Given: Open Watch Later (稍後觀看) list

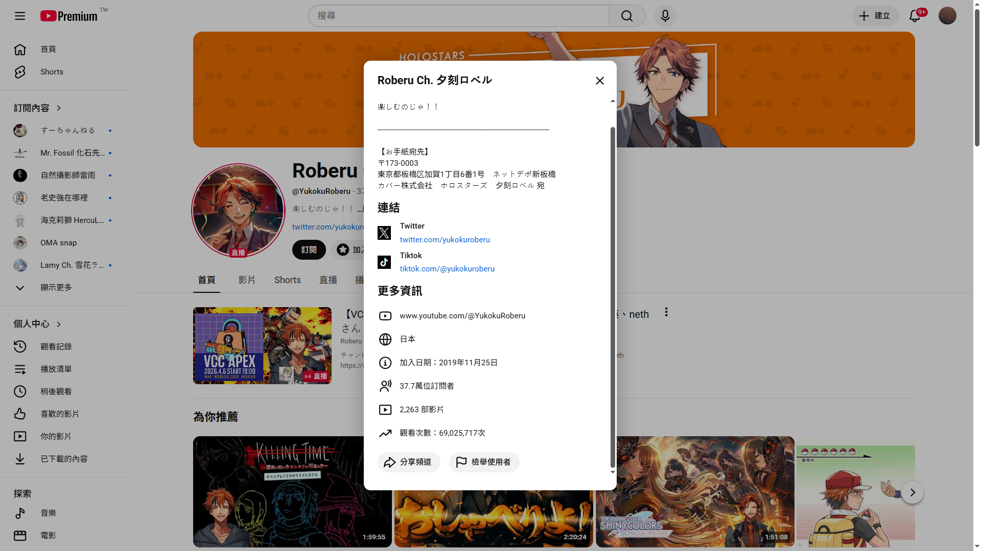Looking at the screenshot, I should (56, 391).
